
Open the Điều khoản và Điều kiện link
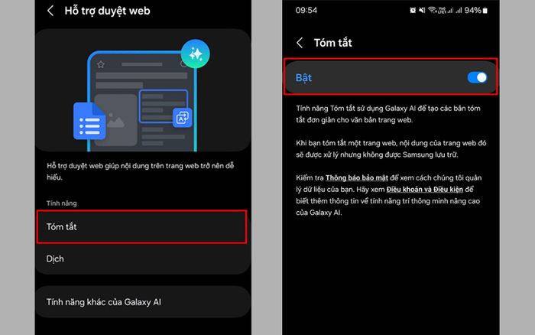424,189
